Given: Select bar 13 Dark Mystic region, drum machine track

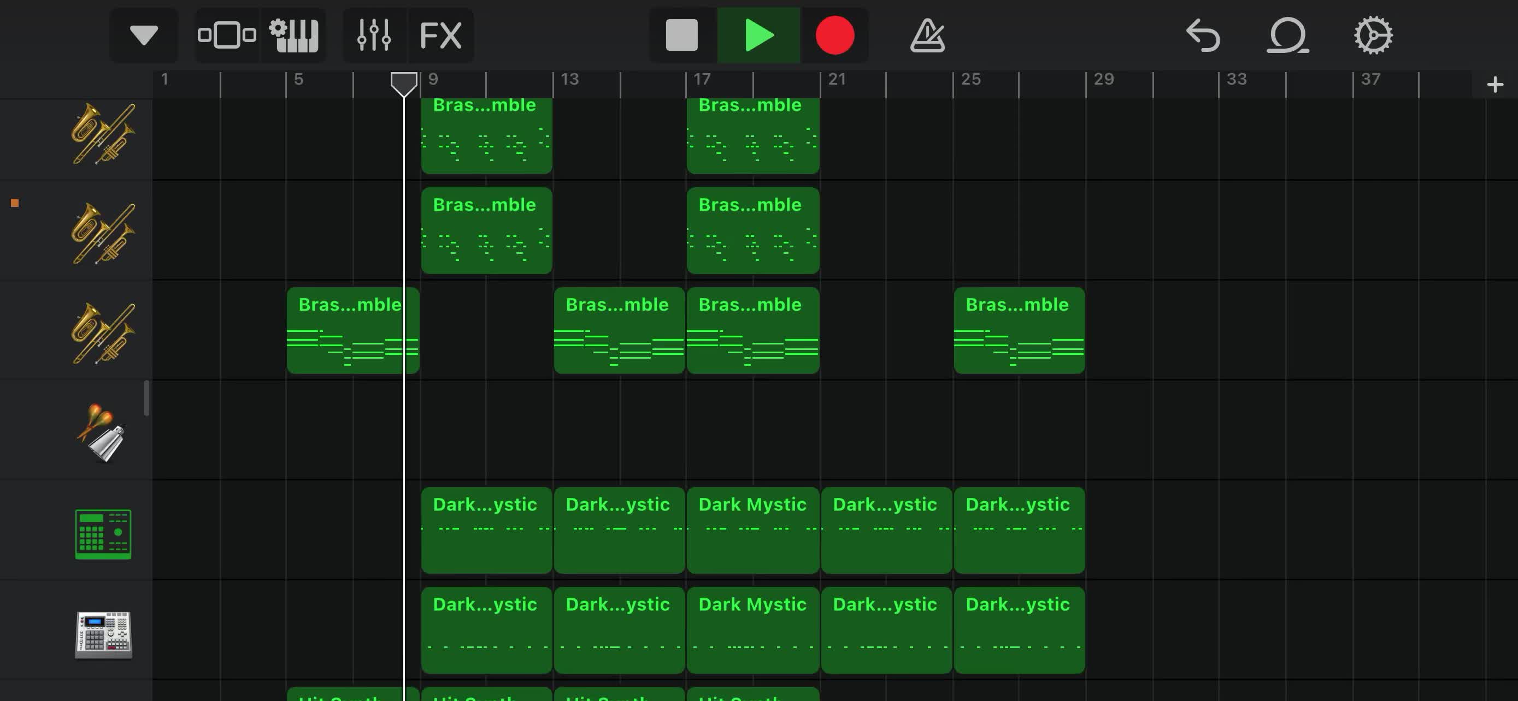Looking at the screenshot, I should click(619, 631).
